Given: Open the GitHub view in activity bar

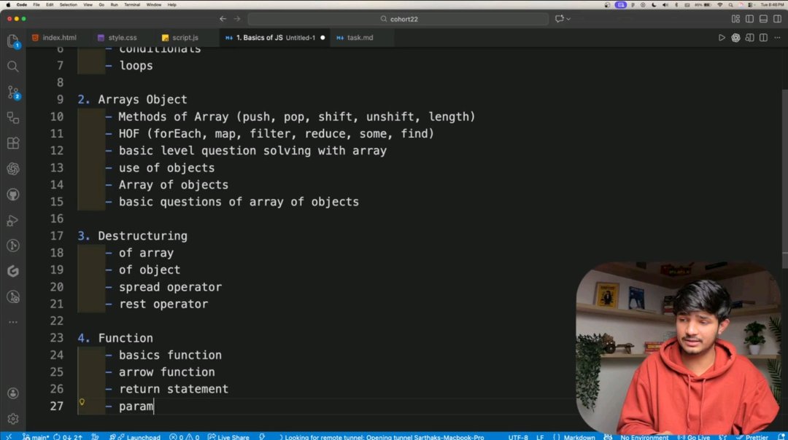Looking at the screenshot, I should tap(13, 195).
